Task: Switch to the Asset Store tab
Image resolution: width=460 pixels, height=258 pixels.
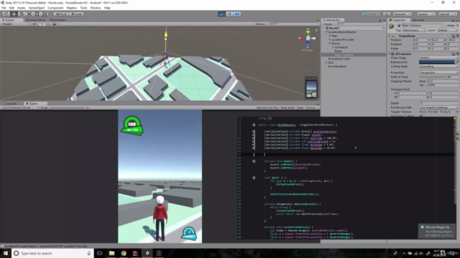Action: pyautogui.click(x=35, y=20)
